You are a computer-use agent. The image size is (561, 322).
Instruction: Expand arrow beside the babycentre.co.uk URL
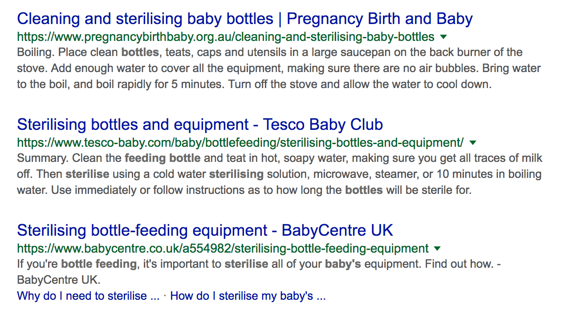click(437, 248)
